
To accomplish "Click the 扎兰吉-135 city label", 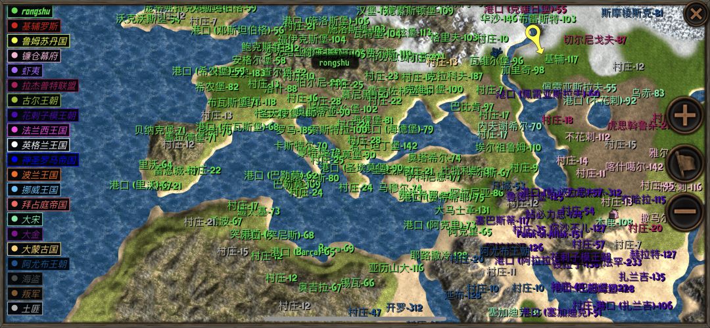I will tap(642, 277).
